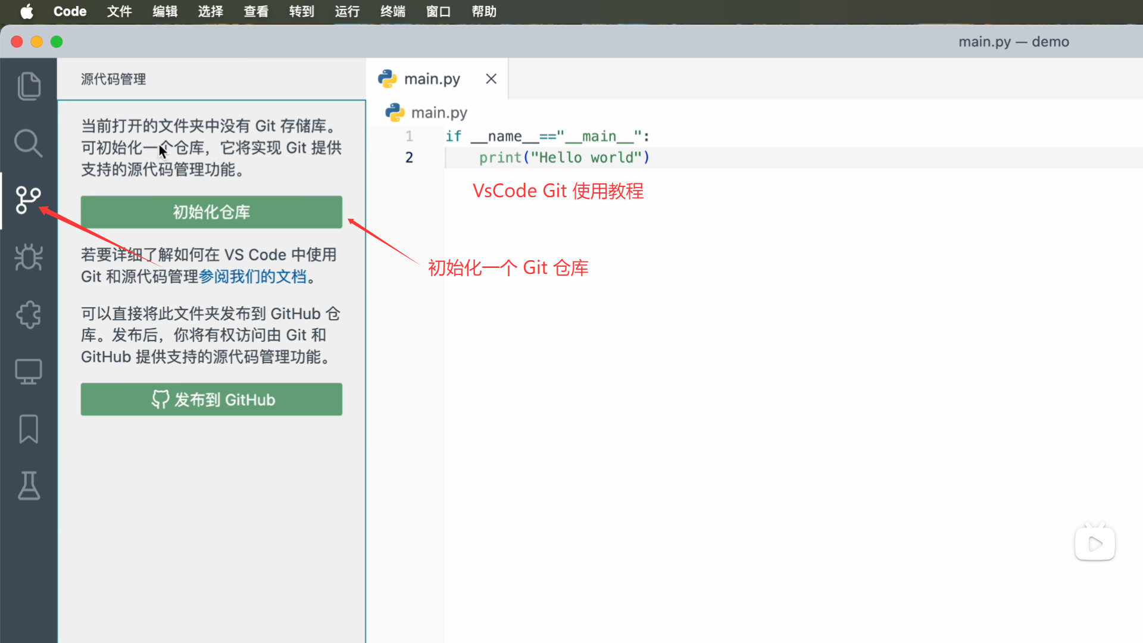Open the 查看 menu
This screenshot has height=643, width=1143.
[256, 11]
